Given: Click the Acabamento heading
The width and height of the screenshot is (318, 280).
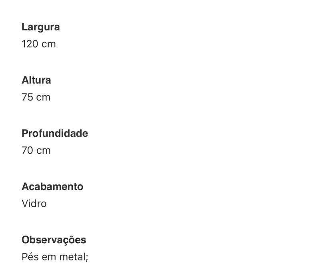Looking at the screenshot, I should pos(52,187).
